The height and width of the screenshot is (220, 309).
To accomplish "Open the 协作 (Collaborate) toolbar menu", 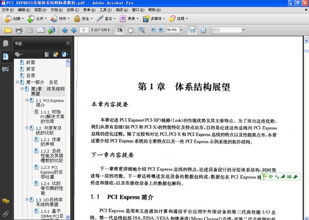I will pyautogui.click(x=60, y=19).
